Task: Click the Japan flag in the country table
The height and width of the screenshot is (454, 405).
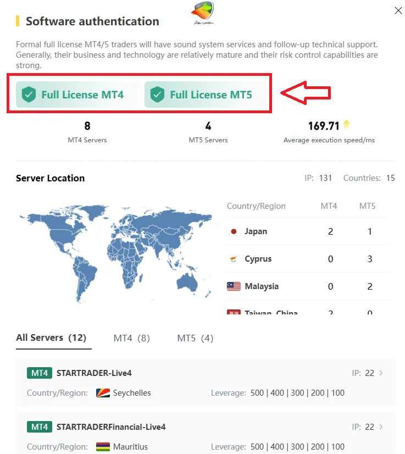Action: 233,231
